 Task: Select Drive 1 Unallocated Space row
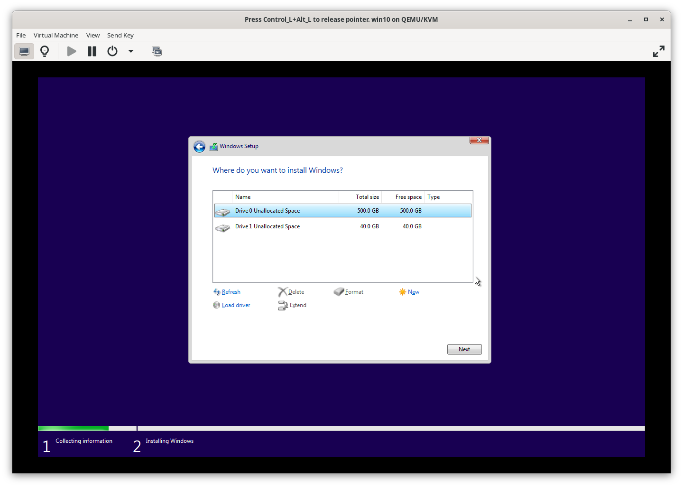[x=342, y=226]
